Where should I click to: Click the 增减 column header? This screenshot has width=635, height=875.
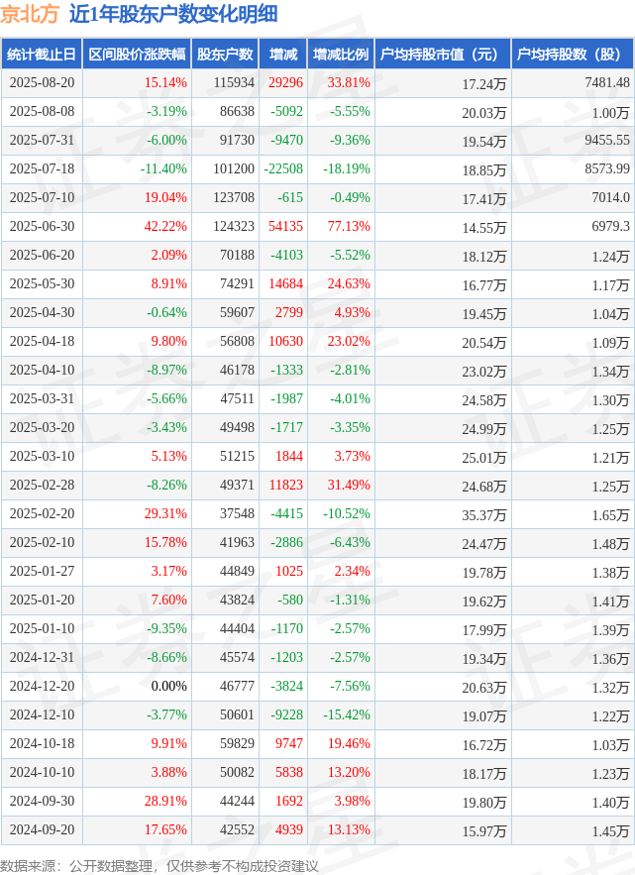(283, 55)
